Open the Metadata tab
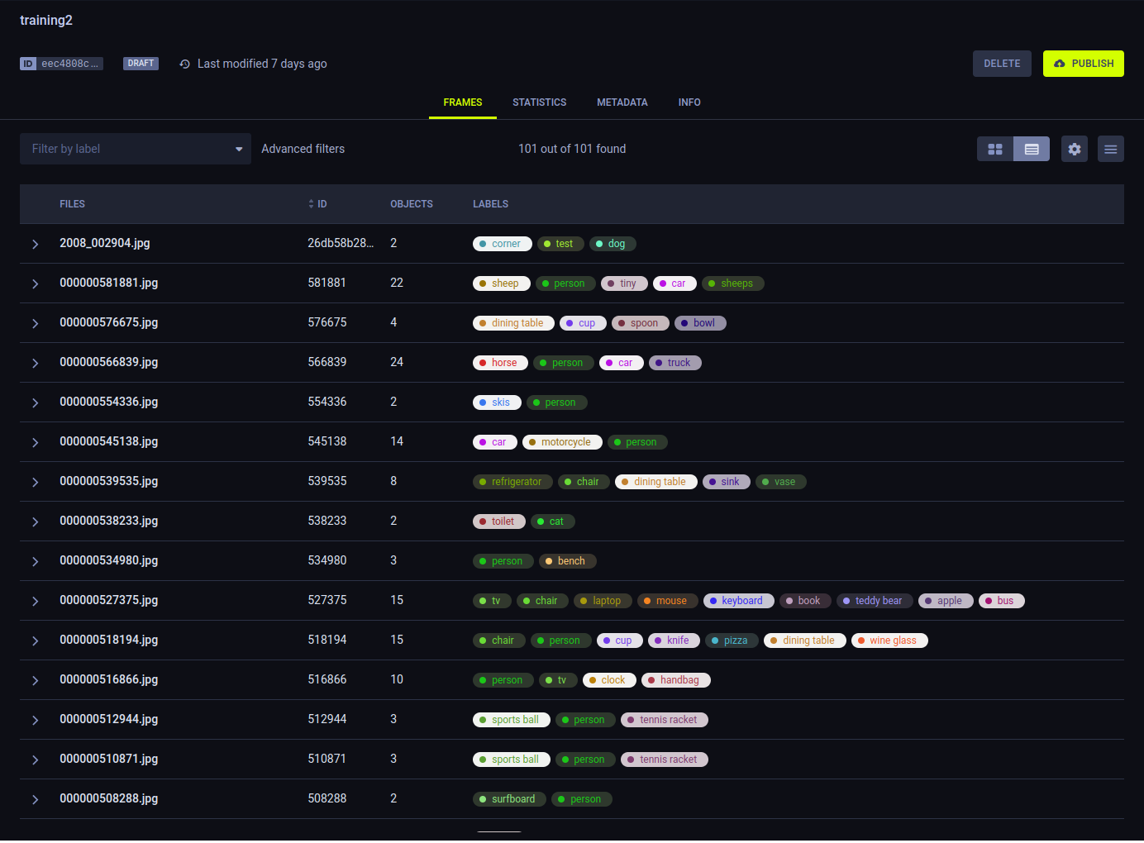The height and width of the screenshot is (843, 1144). click(x=622, y=102)
